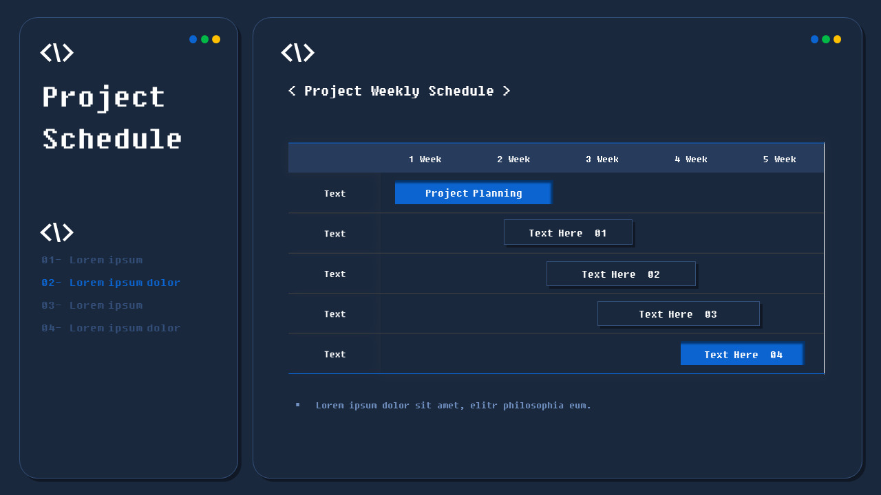Select the 'Text Here 03' schedule bar
Image resolution: width=881 pixels, height=495 pixels.
(x=678, y=313)
